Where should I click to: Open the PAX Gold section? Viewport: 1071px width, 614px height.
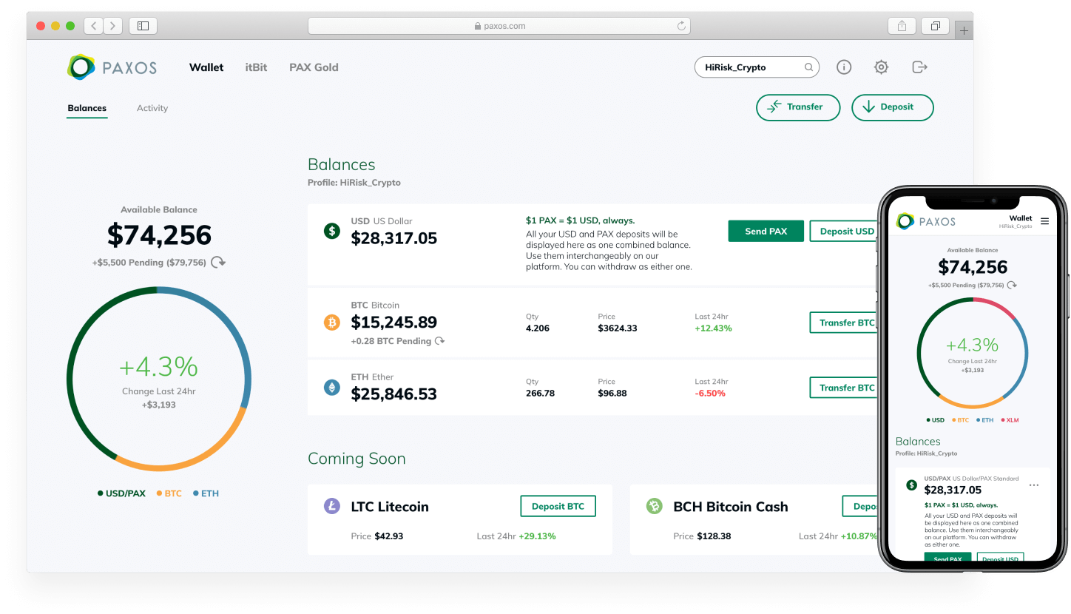[314, 67]
